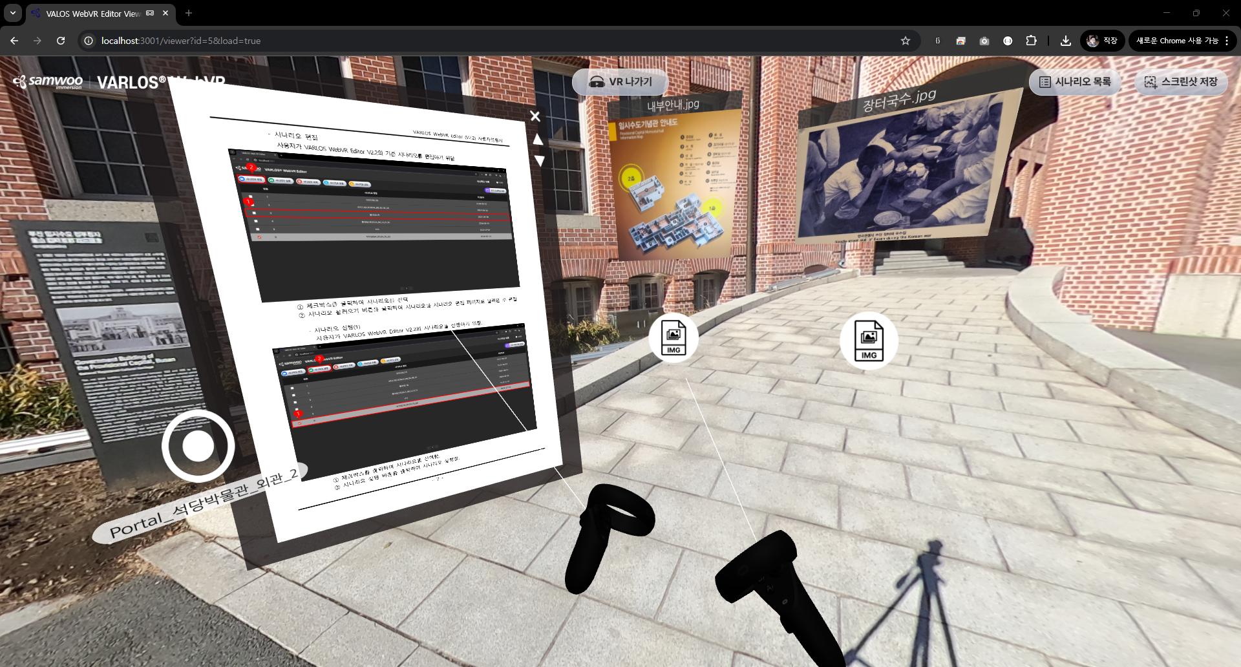Click the Chrome extensions puzzle icon
Screen dimensions: 1241x667
tap(1031, 40)
